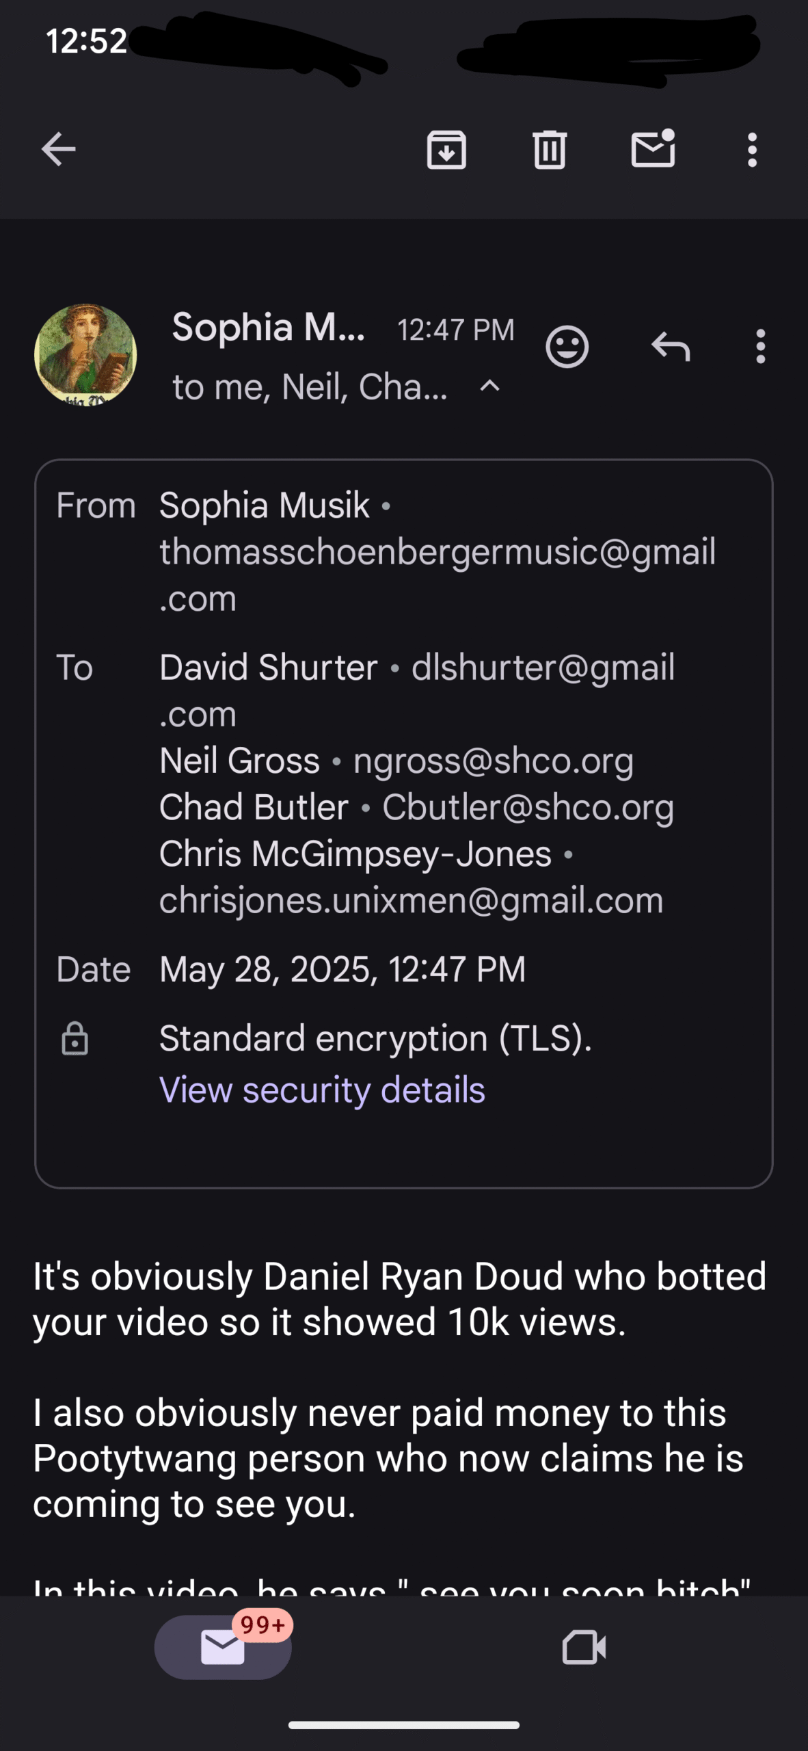Tap the 'to me, Neil, Cha...' recipients line
This screenshot has width=808, height=1751.
pyautogui.click(x=310, y=387)
